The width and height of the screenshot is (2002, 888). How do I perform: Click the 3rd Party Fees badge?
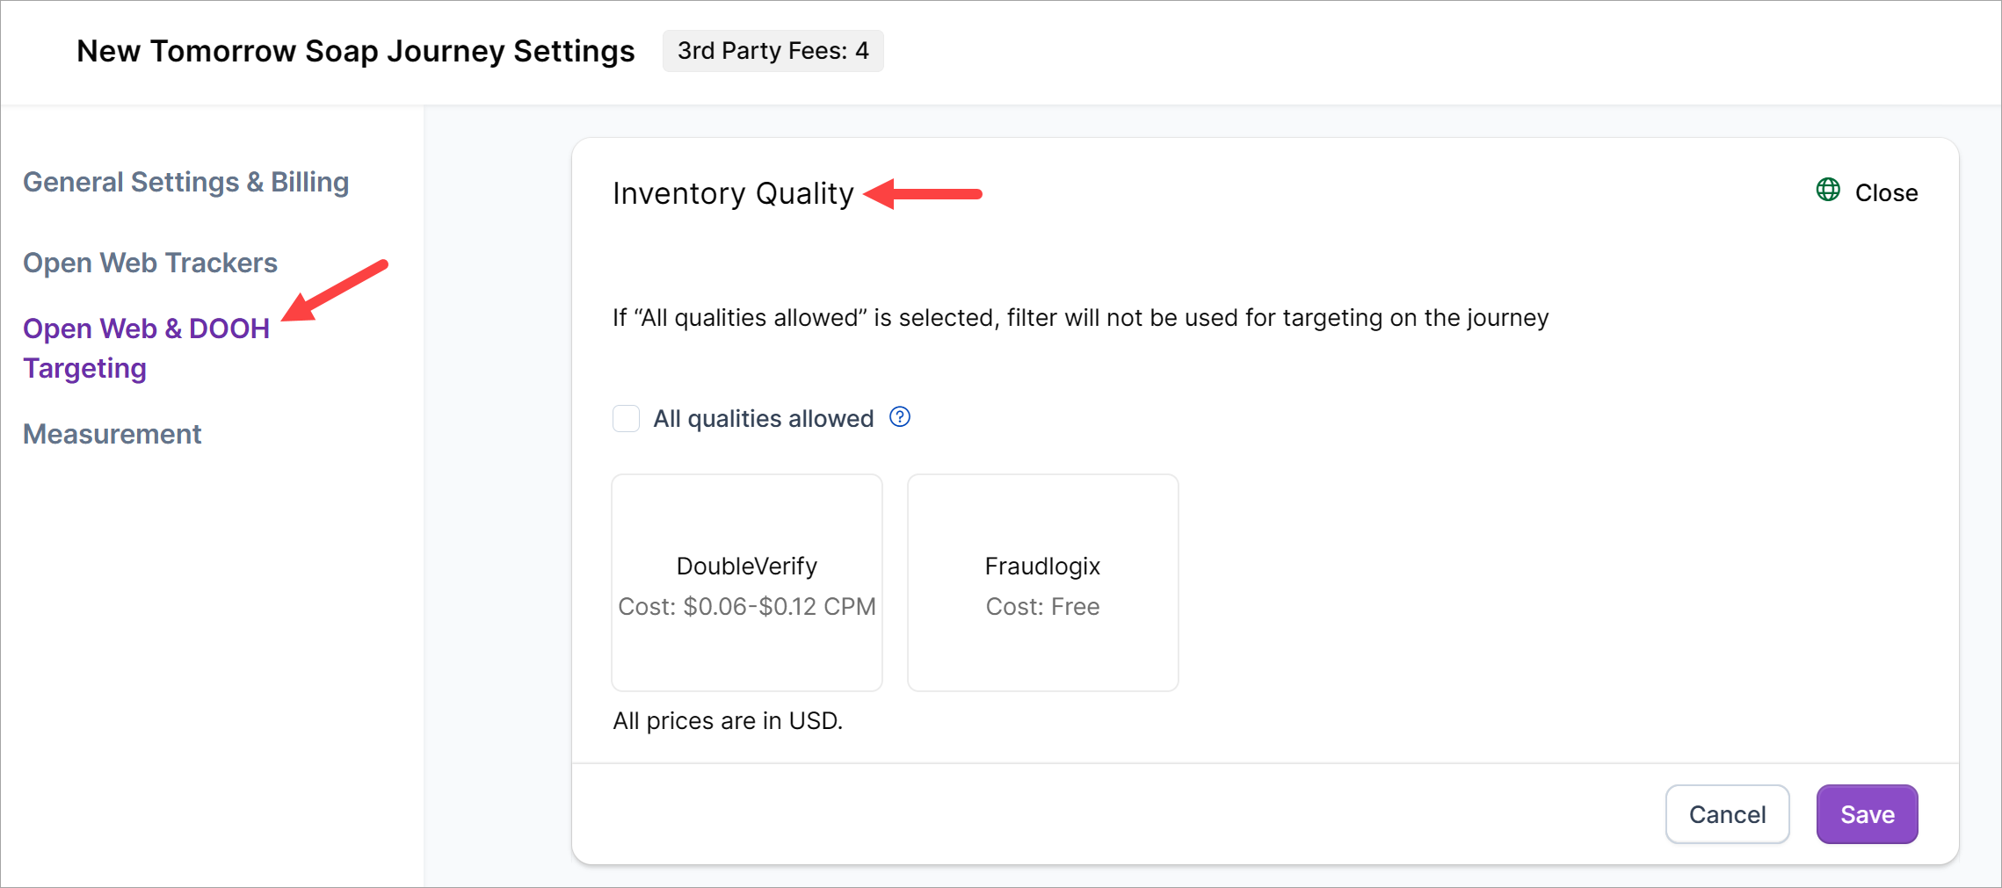click(773, 51)
